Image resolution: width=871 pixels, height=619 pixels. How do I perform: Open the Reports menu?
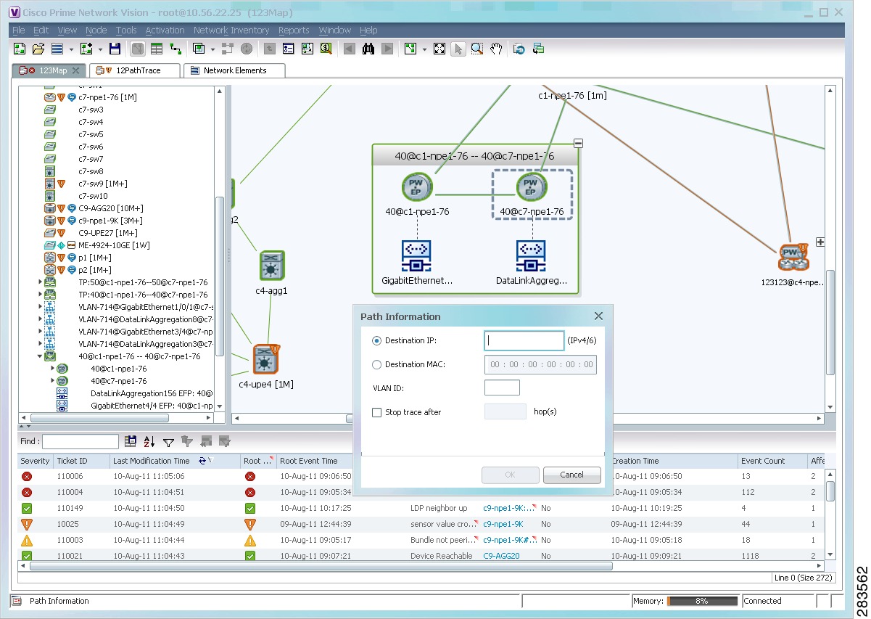click(x=294, y=30)
